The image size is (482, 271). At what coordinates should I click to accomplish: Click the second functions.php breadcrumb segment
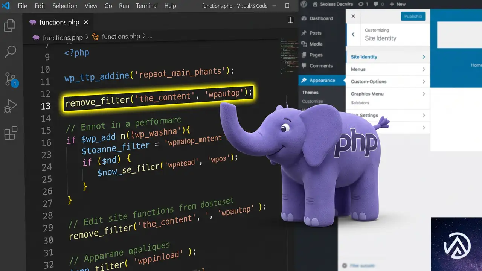[121, 37]
